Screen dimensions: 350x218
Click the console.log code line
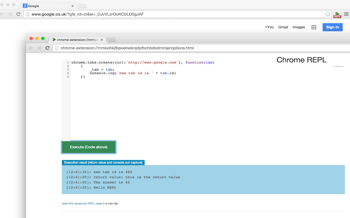click(x=133, y=73)
